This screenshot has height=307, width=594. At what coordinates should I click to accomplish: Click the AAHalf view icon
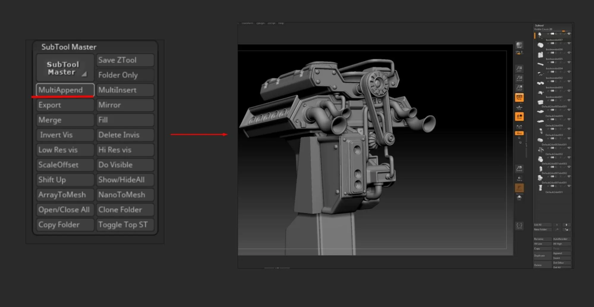pyautogui.click(x=519, y=88)
